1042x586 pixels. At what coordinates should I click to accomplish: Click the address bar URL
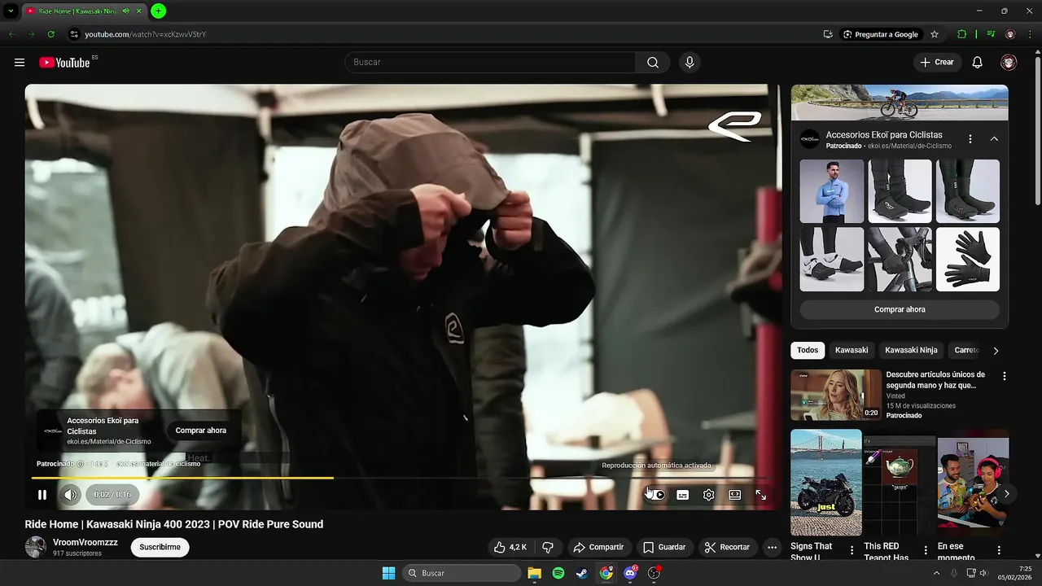(x=146, y=34)
